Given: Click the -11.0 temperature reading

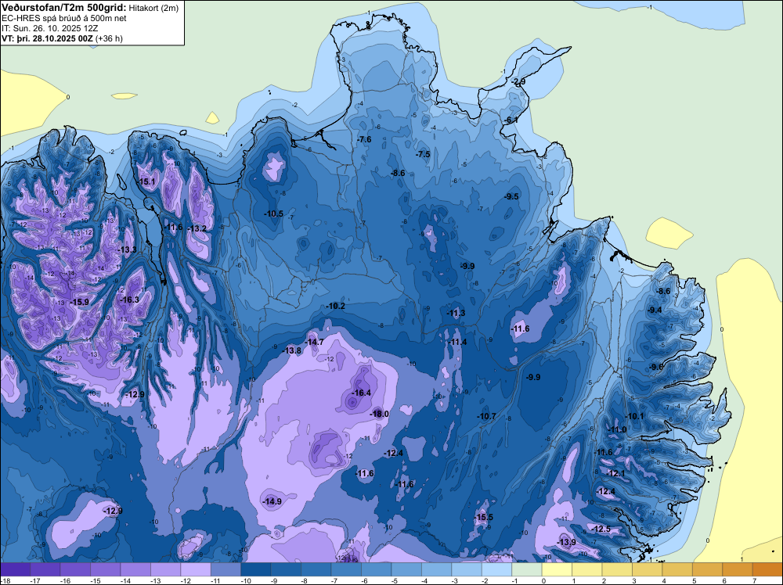Looking at the screenshot, I should coord(617,430).
